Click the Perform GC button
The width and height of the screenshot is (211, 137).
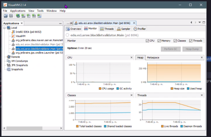171,49
